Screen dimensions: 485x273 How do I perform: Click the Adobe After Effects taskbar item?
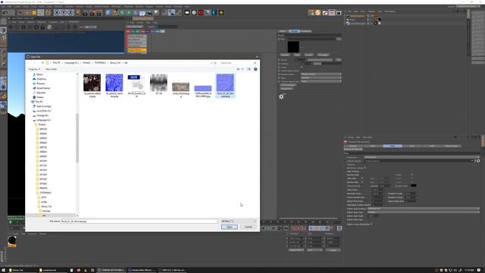point(142,270)
